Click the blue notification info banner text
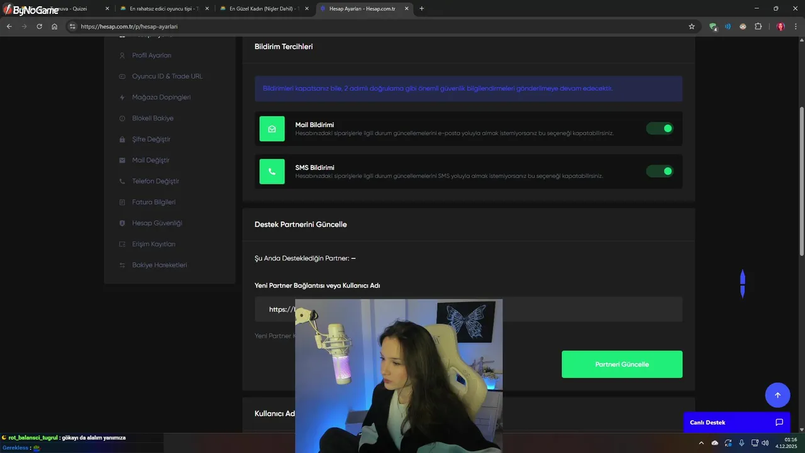Image resolution: width=805 pixels, height=453 pixels. click(x=438, y=89)
